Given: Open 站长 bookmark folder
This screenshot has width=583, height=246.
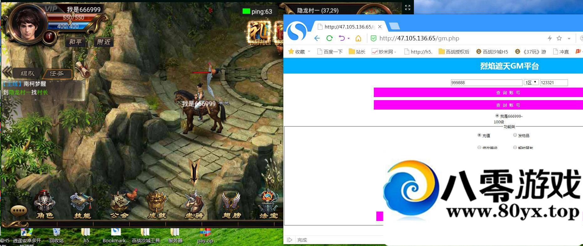Looking at the screenshot, I should click(x=357, y=52).
